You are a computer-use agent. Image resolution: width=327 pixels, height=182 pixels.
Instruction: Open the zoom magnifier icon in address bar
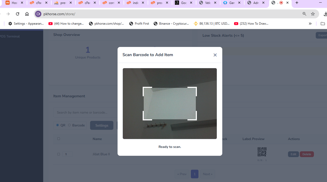pyautogui.click(x=304, y=14)
